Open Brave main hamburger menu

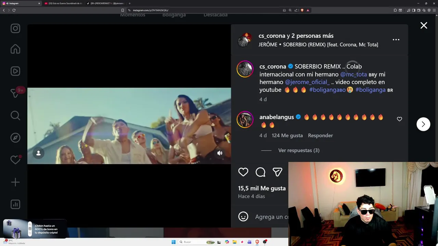click(434, 10)
